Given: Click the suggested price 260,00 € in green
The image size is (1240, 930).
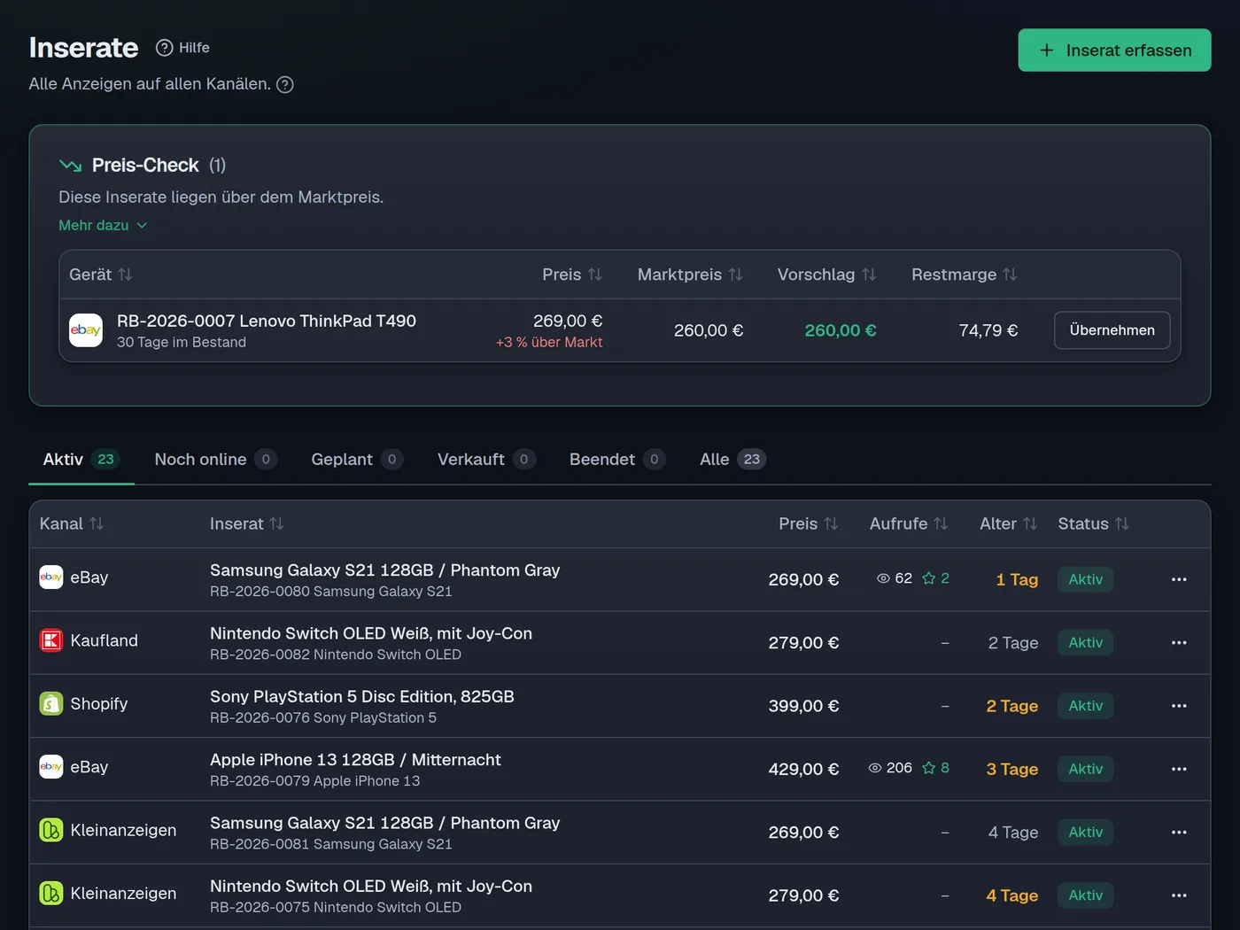Looking at the screenshot, I should pos(840,330).
